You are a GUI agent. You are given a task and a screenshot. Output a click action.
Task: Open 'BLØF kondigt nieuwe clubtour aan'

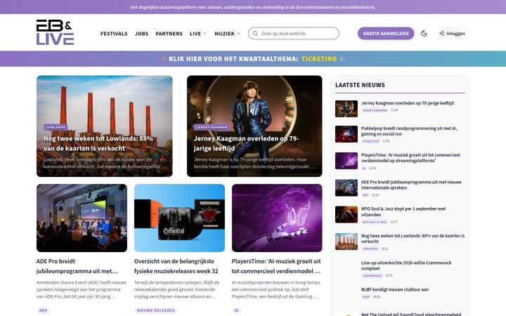click(x=395, y=289)
